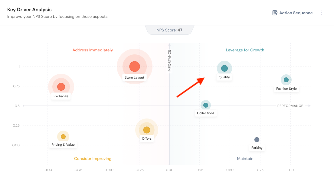This screenshot has width=334, height=185.
Task: Select the yellow Offers bubble
Action: [x=147, y=130]
